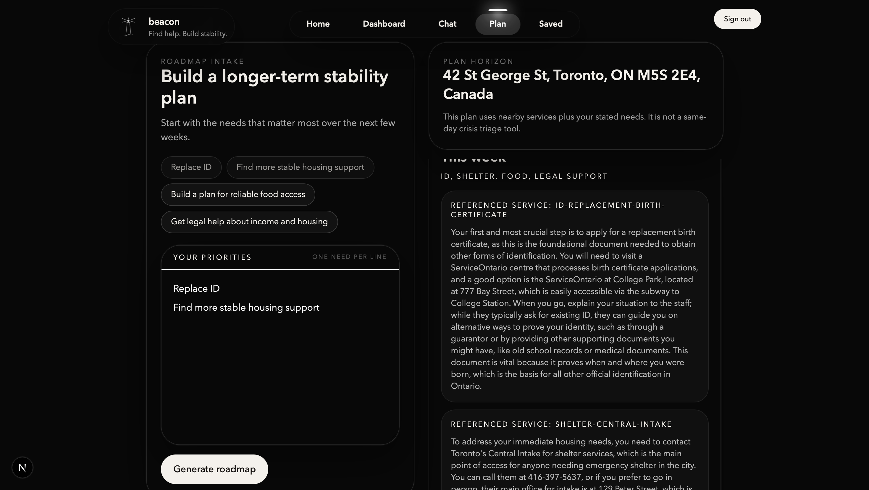This screenshot has width=869, height=490.
Task: Click the Sign out button
Action: [x=737, y=19]
